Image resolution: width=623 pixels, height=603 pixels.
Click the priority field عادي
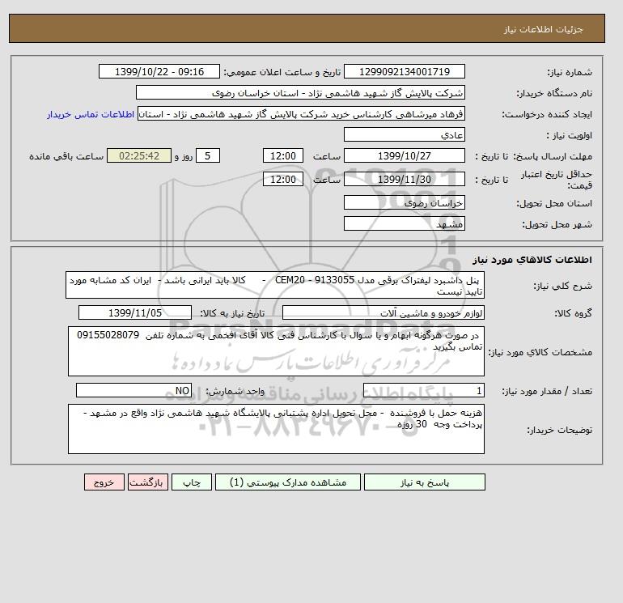coord(405,134)
